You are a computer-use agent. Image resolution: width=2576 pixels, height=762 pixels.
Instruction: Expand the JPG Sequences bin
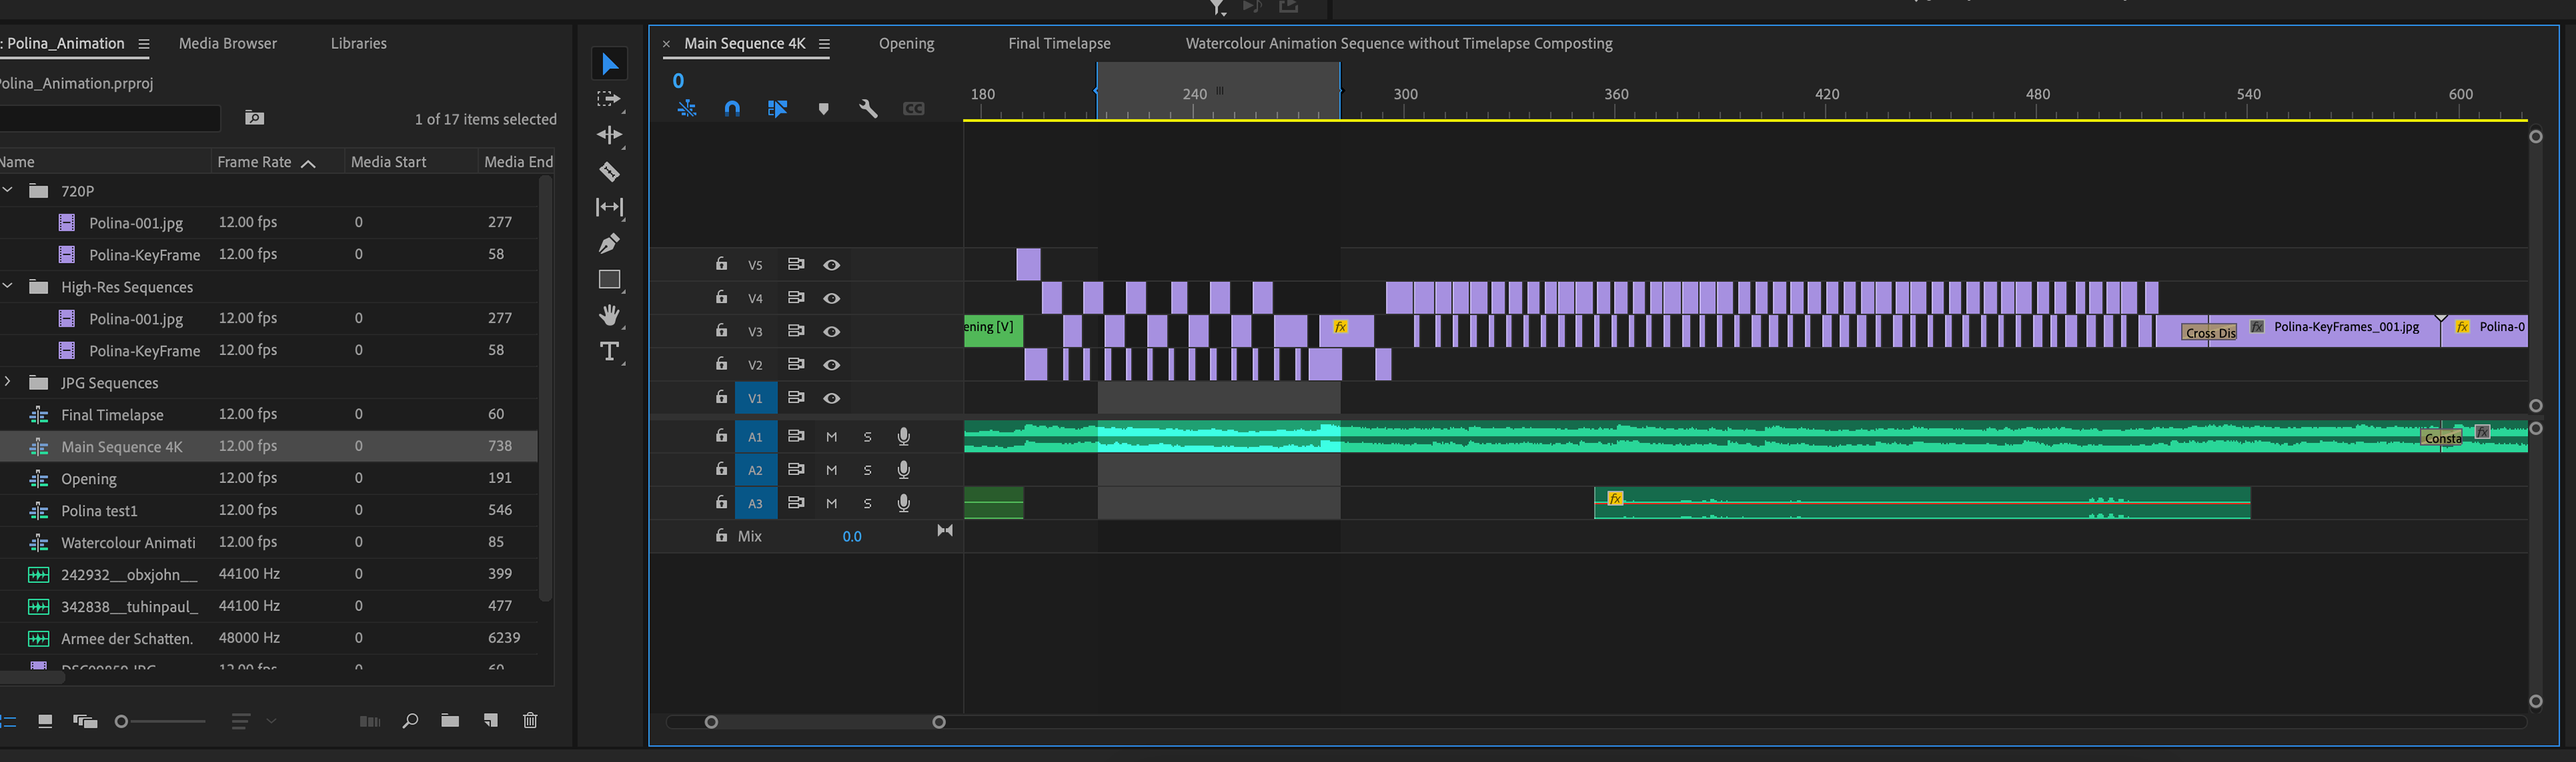tap(8, 381)
